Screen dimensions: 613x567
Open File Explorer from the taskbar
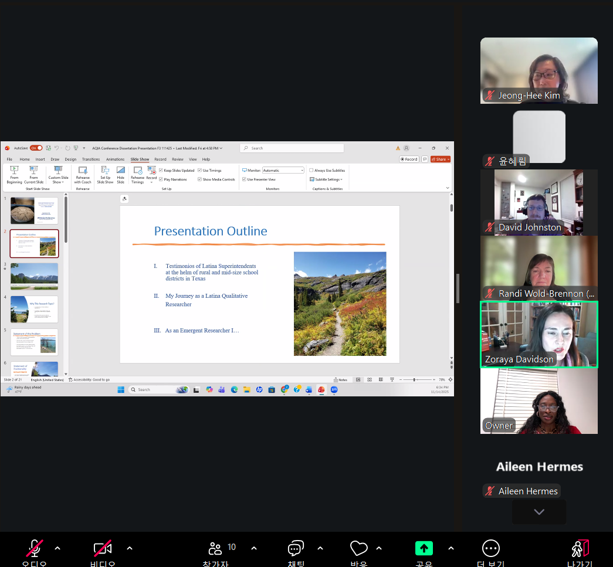coord(247,389)
